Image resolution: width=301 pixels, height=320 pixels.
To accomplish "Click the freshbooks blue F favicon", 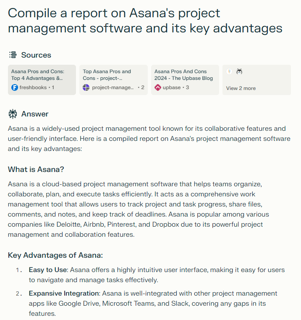I will tap(15, 87).
